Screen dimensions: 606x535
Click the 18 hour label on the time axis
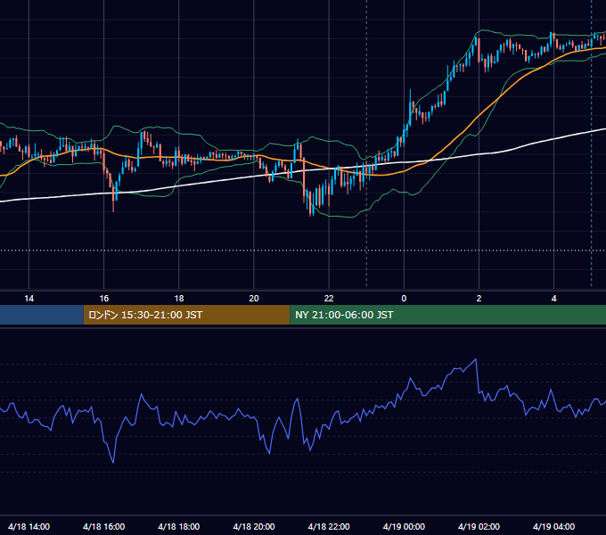(x=179, y=299)
